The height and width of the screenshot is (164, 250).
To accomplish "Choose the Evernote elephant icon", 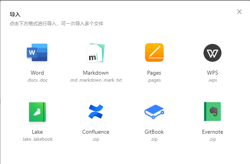I will [x=212, y=112].
